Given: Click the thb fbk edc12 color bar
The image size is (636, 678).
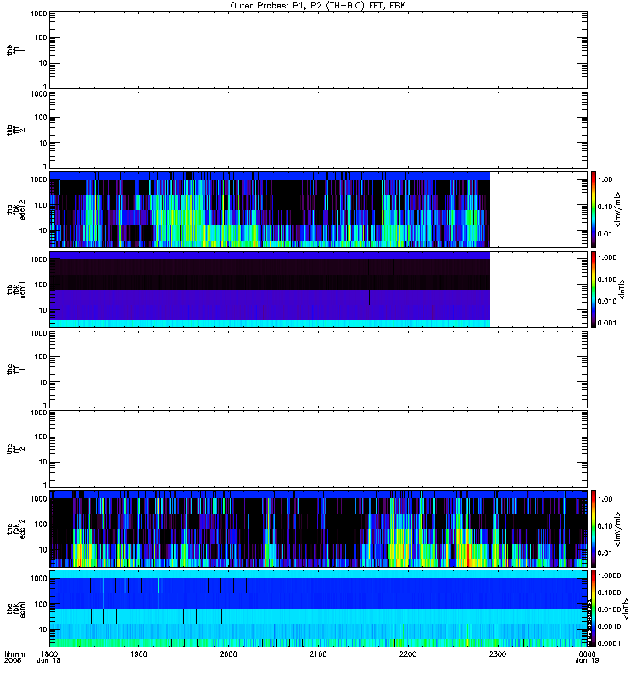Looking at the screenshot, I should 594,209.
